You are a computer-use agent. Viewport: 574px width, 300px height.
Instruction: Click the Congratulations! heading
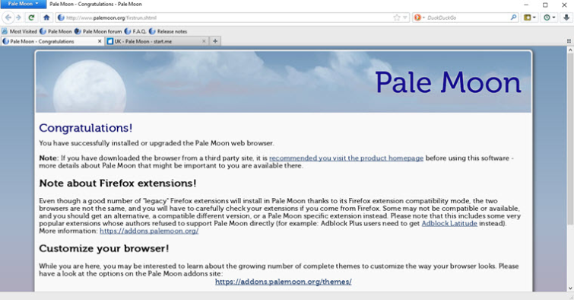pyautogui.click(x=86, y=128)
